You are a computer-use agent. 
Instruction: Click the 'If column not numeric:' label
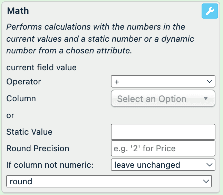tap(50, 165)
